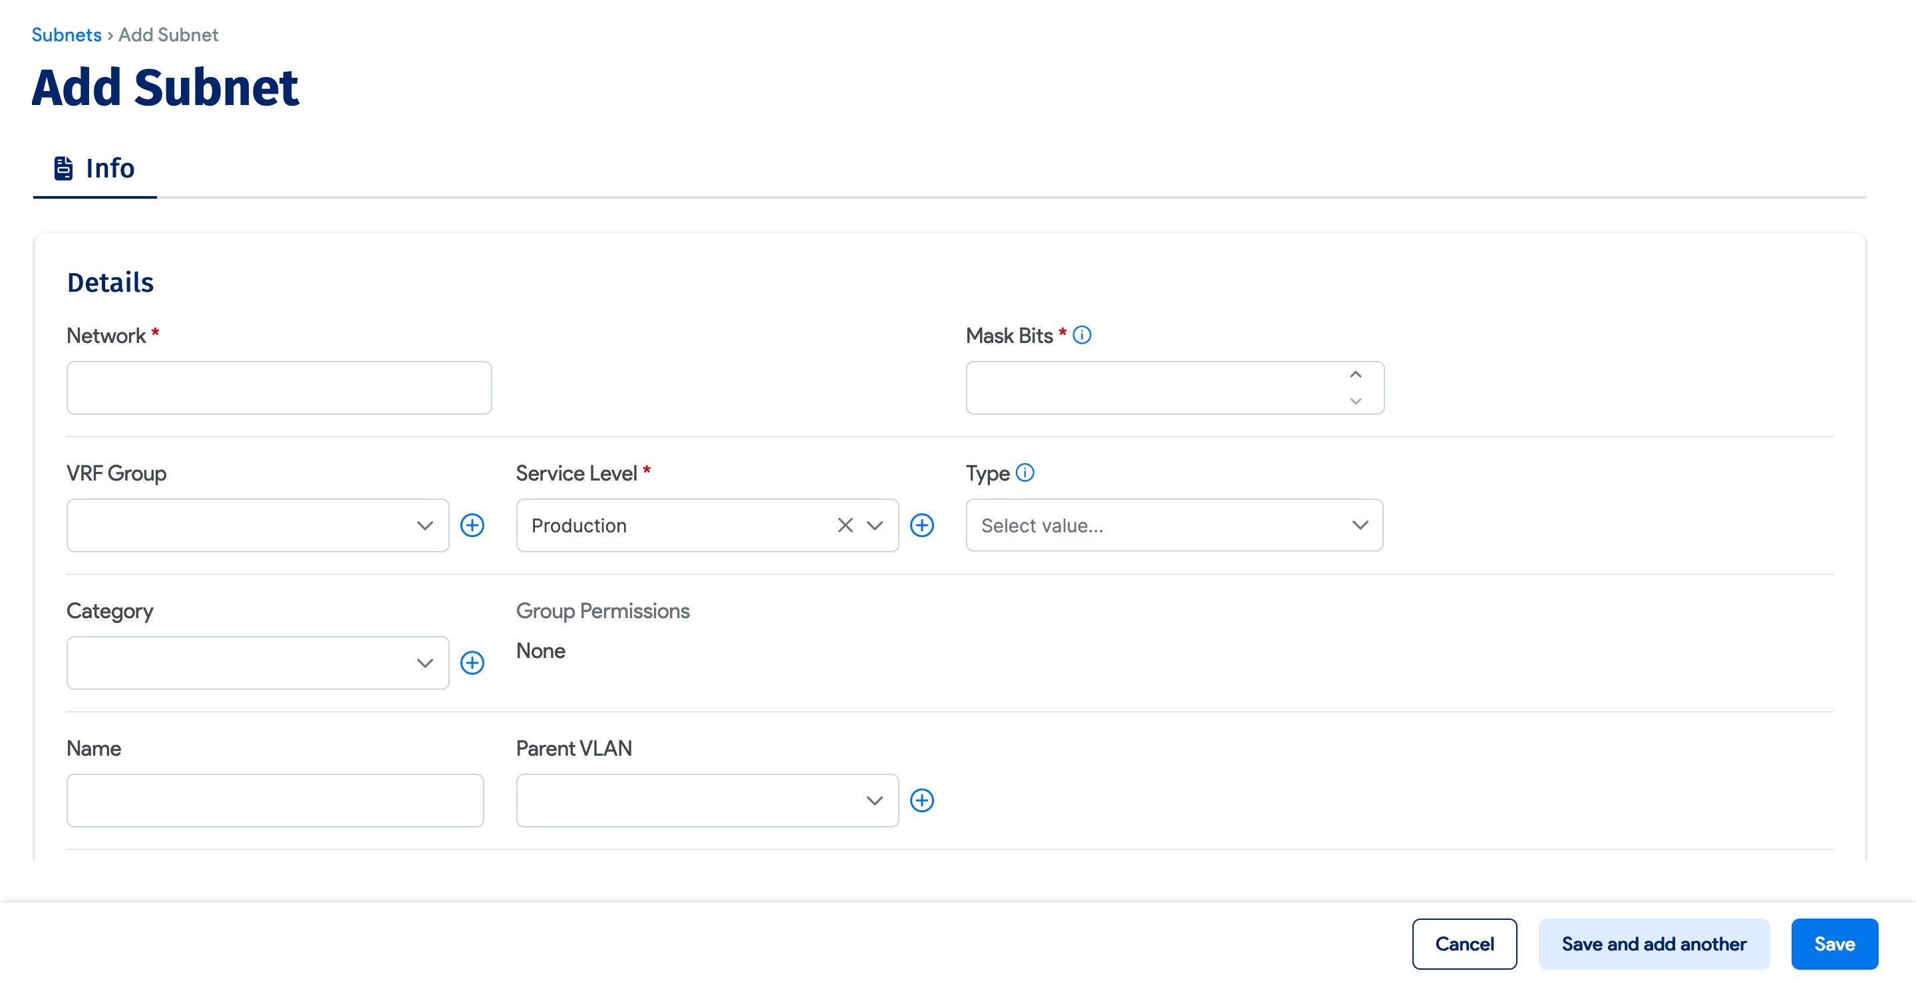Go back via the Subnets breadcrumb link
1916x985 pixels.
67,34
